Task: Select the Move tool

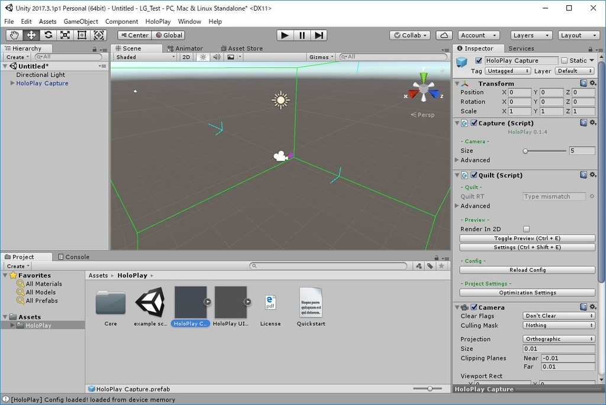Action: pyautogui.click(x=31, y=35)
